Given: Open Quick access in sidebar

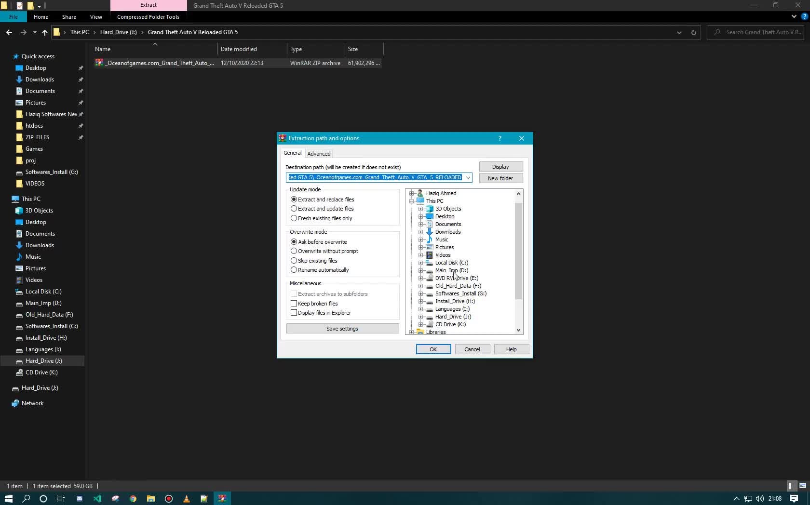Looking at the screenshot, I should point(38,56).
